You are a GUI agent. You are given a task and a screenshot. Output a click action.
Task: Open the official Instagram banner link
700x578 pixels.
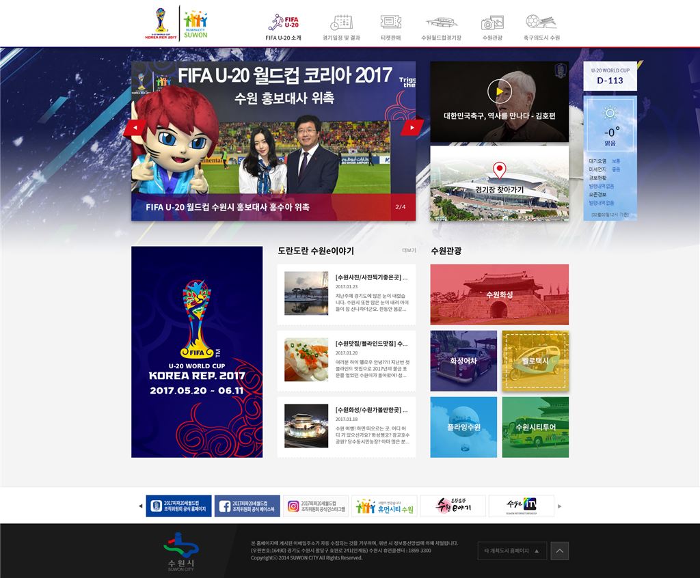point(315,506)
